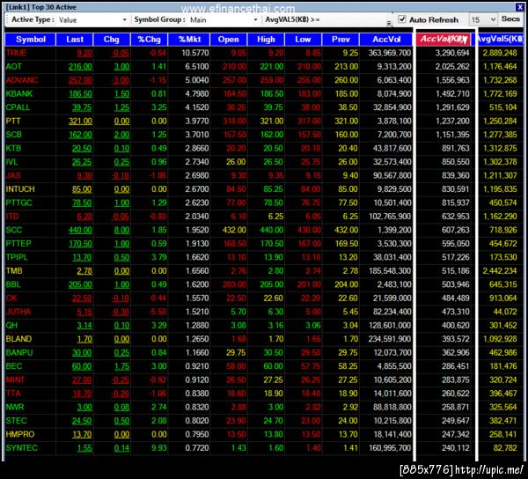Click the AvgVAL5(KB) filter input field
This screenshot has width=528, height=479.
[355, 19]
